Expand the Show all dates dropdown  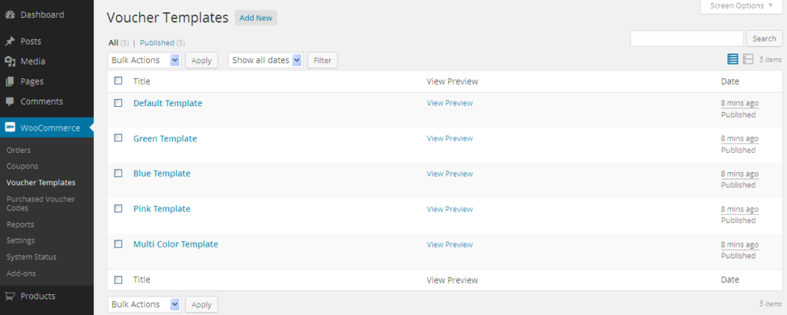265,60
